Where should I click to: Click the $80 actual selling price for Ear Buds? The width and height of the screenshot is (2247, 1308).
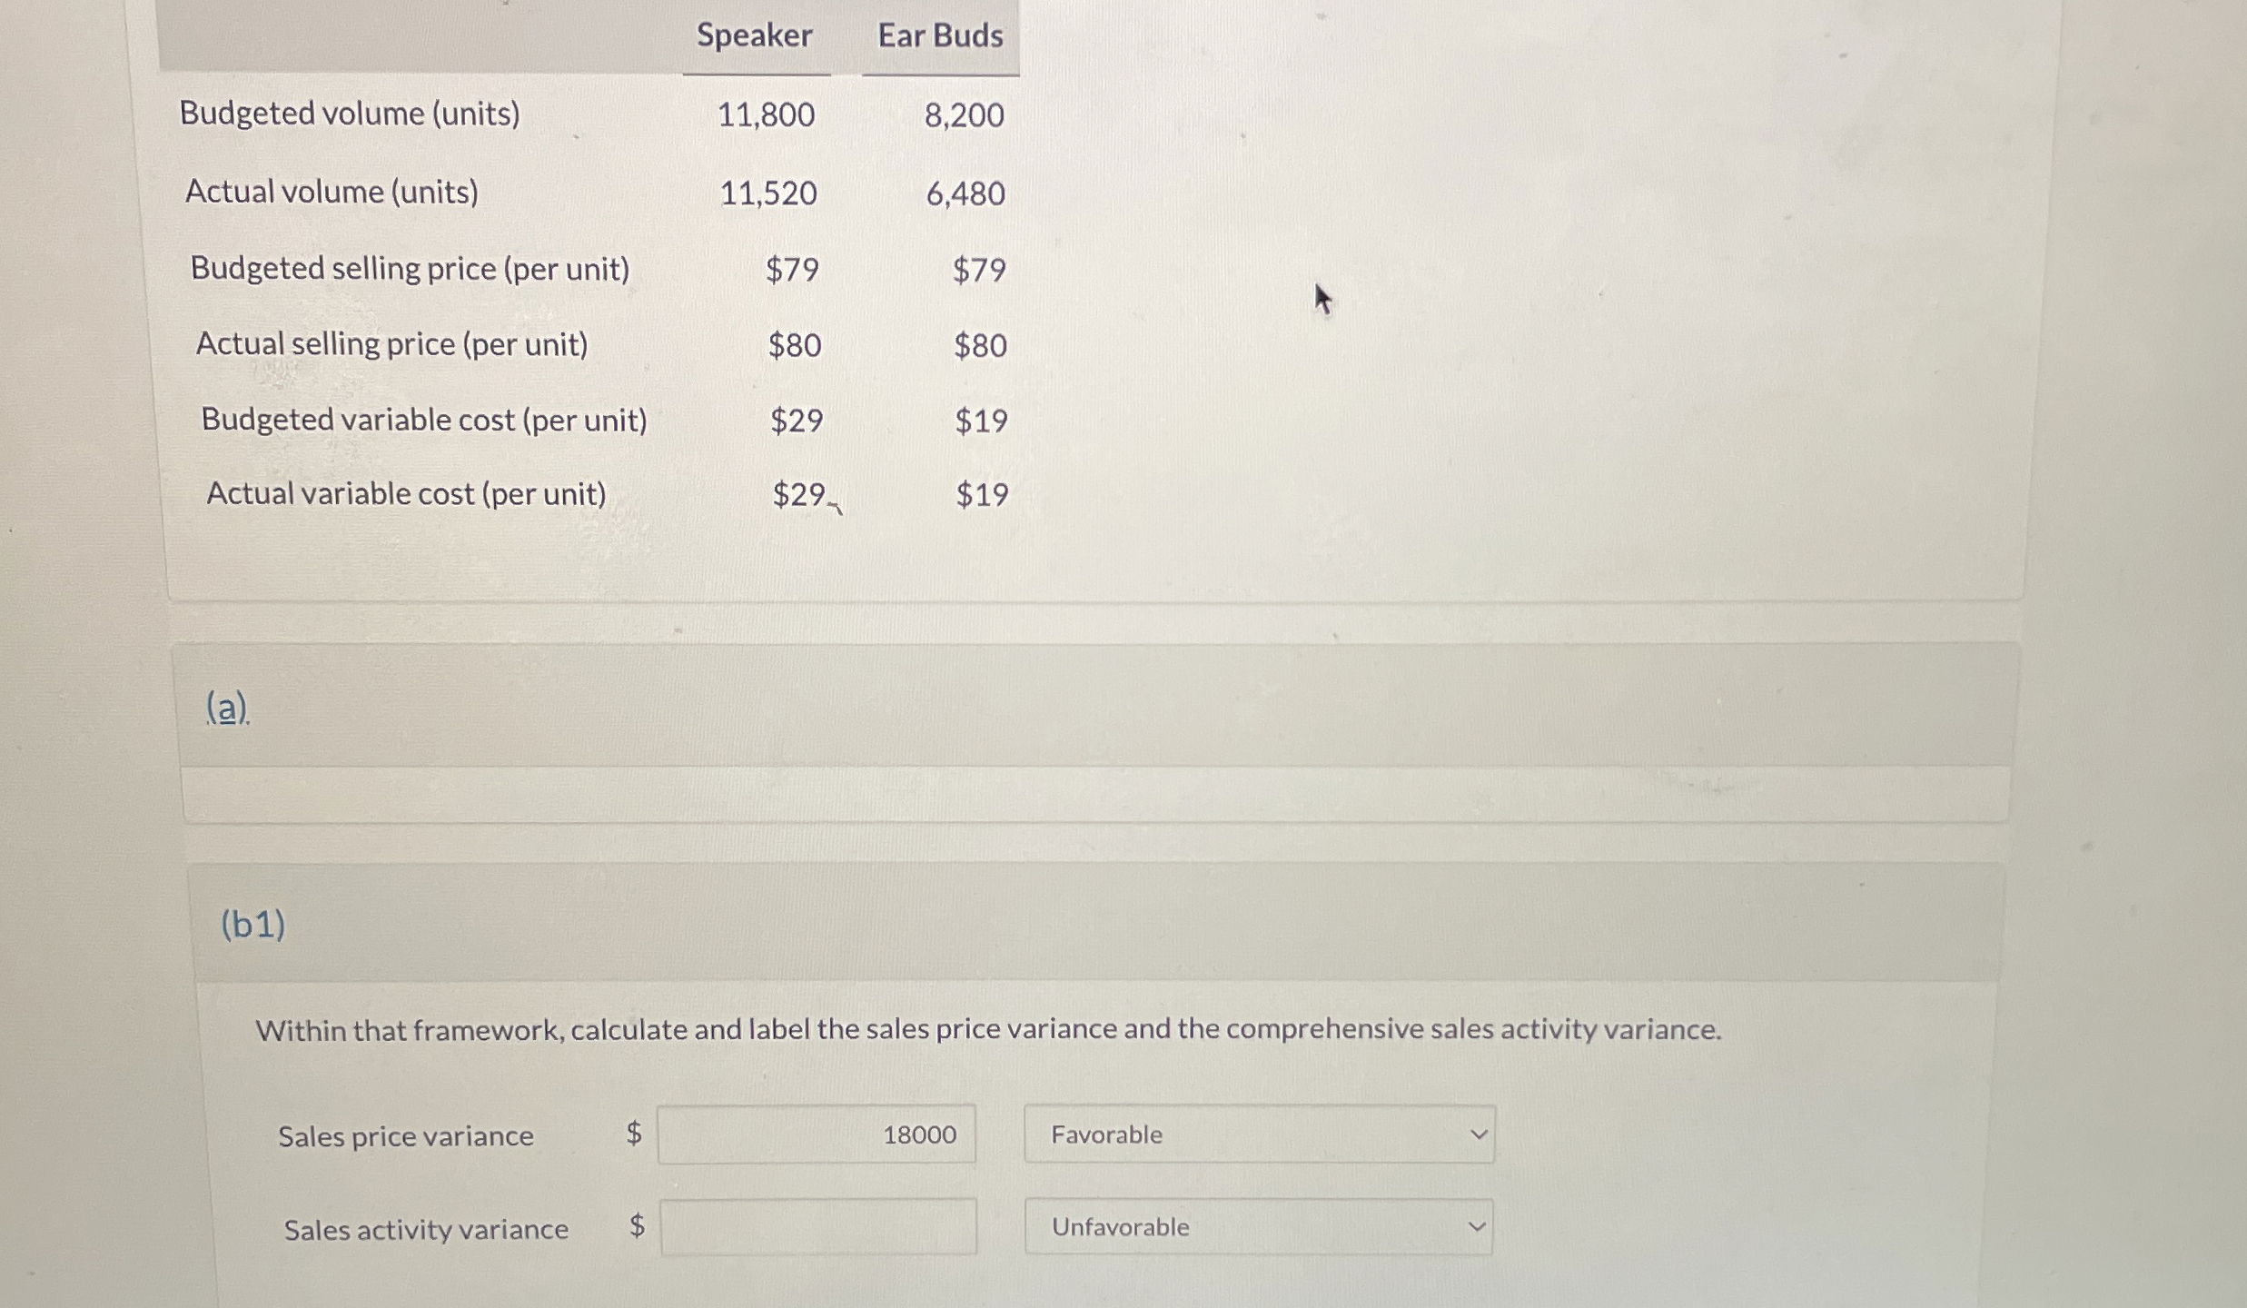point(979,344)
